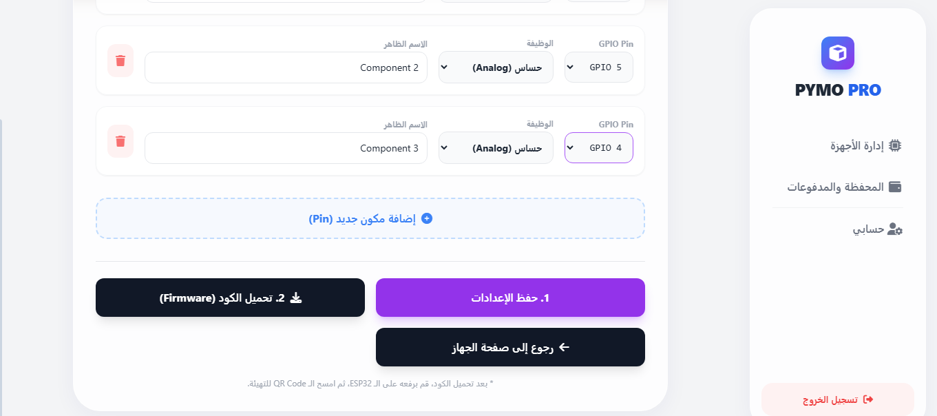Click the تسجيل الخروج logout button
937x416 pixels.
[837, 399]
